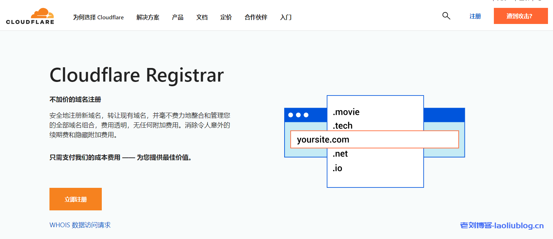The height and width of the screenshot is (239, 553).
Task: Open the 文档 menu
Action: (202, 17)
